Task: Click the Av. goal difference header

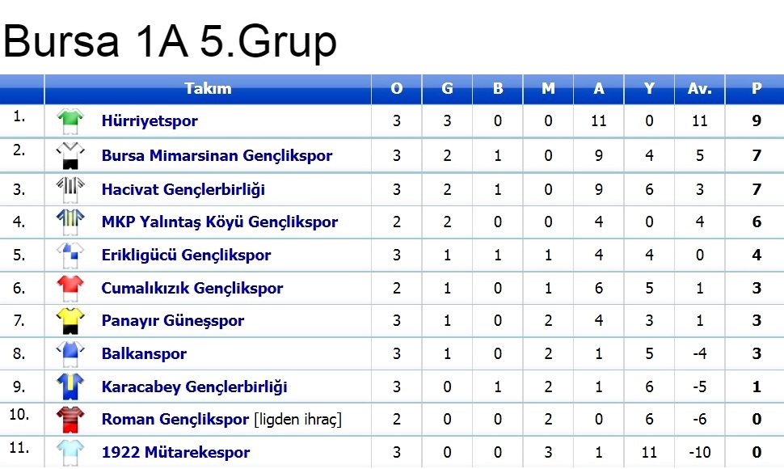Action: pos(699,89)
